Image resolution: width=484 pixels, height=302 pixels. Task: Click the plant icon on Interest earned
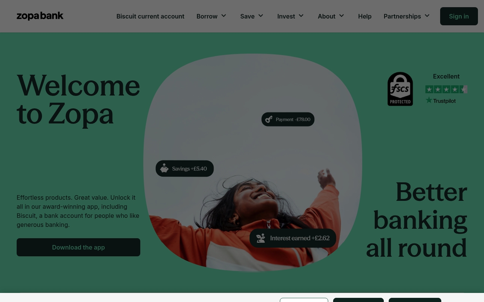tap(261, 238)
